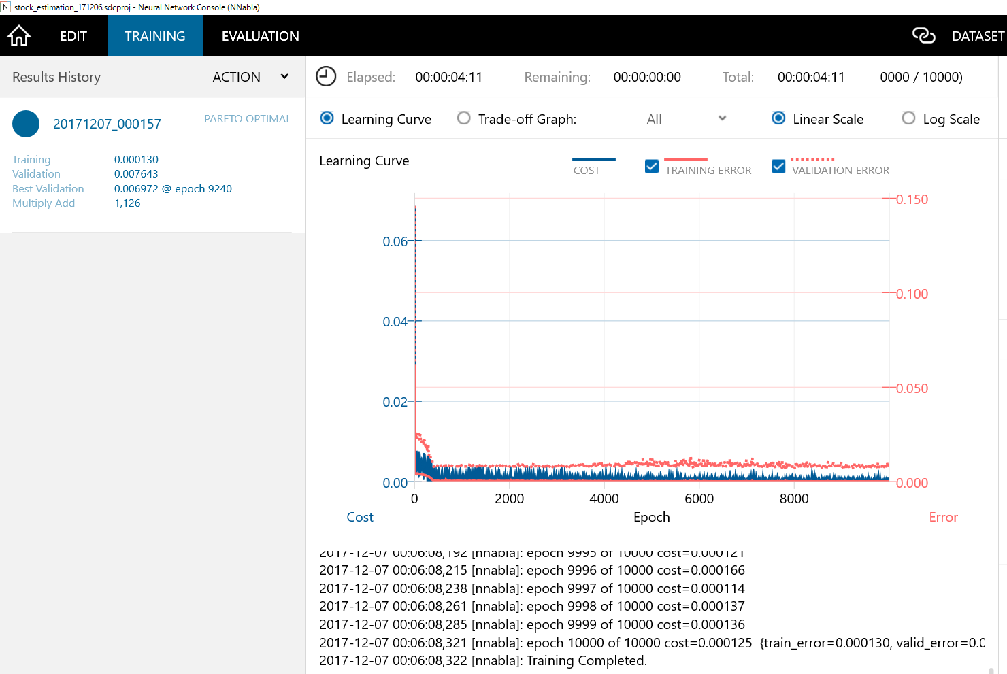Click the clock icon beside Elapsed time

[x=326, y=76]
